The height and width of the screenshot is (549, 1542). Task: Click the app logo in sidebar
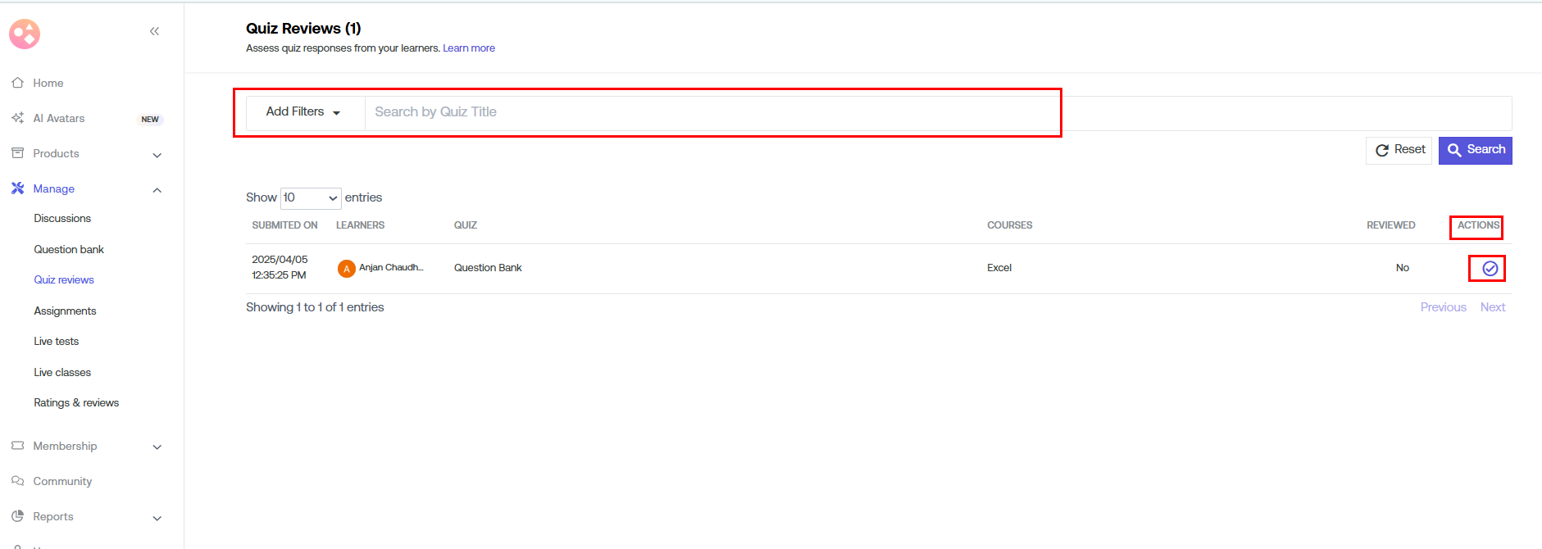[x=25, y=34]
